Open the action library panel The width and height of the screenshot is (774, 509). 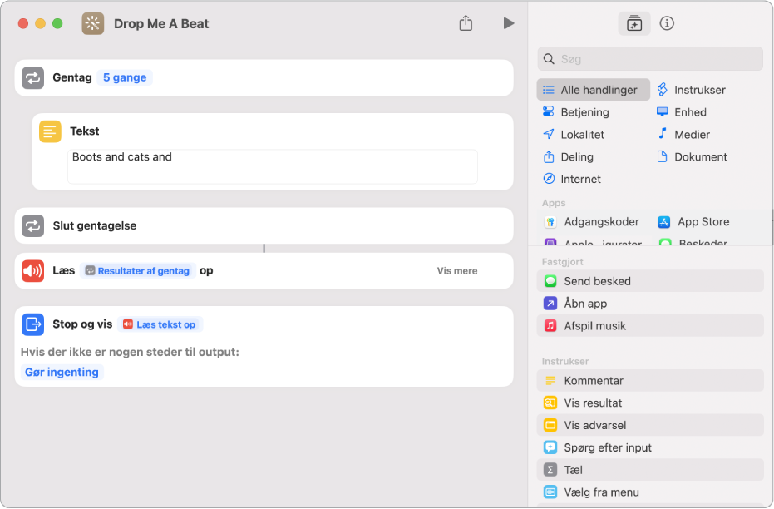(634, 23)
